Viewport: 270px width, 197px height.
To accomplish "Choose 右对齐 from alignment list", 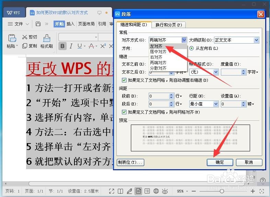I will pyautogui.click(x=168, y=57).
